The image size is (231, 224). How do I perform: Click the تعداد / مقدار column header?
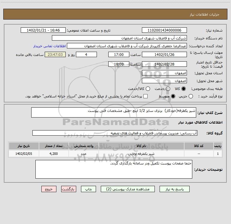[54, 146]
